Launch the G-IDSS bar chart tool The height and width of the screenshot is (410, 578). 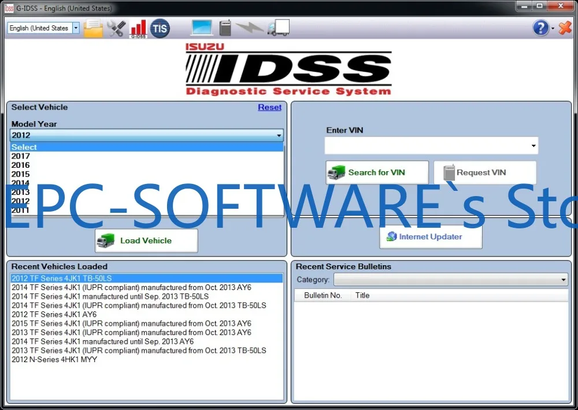[138, 27]
